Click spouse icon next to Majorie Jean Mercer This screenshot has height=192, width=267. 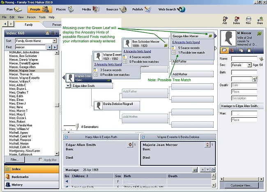coord(207,145)
